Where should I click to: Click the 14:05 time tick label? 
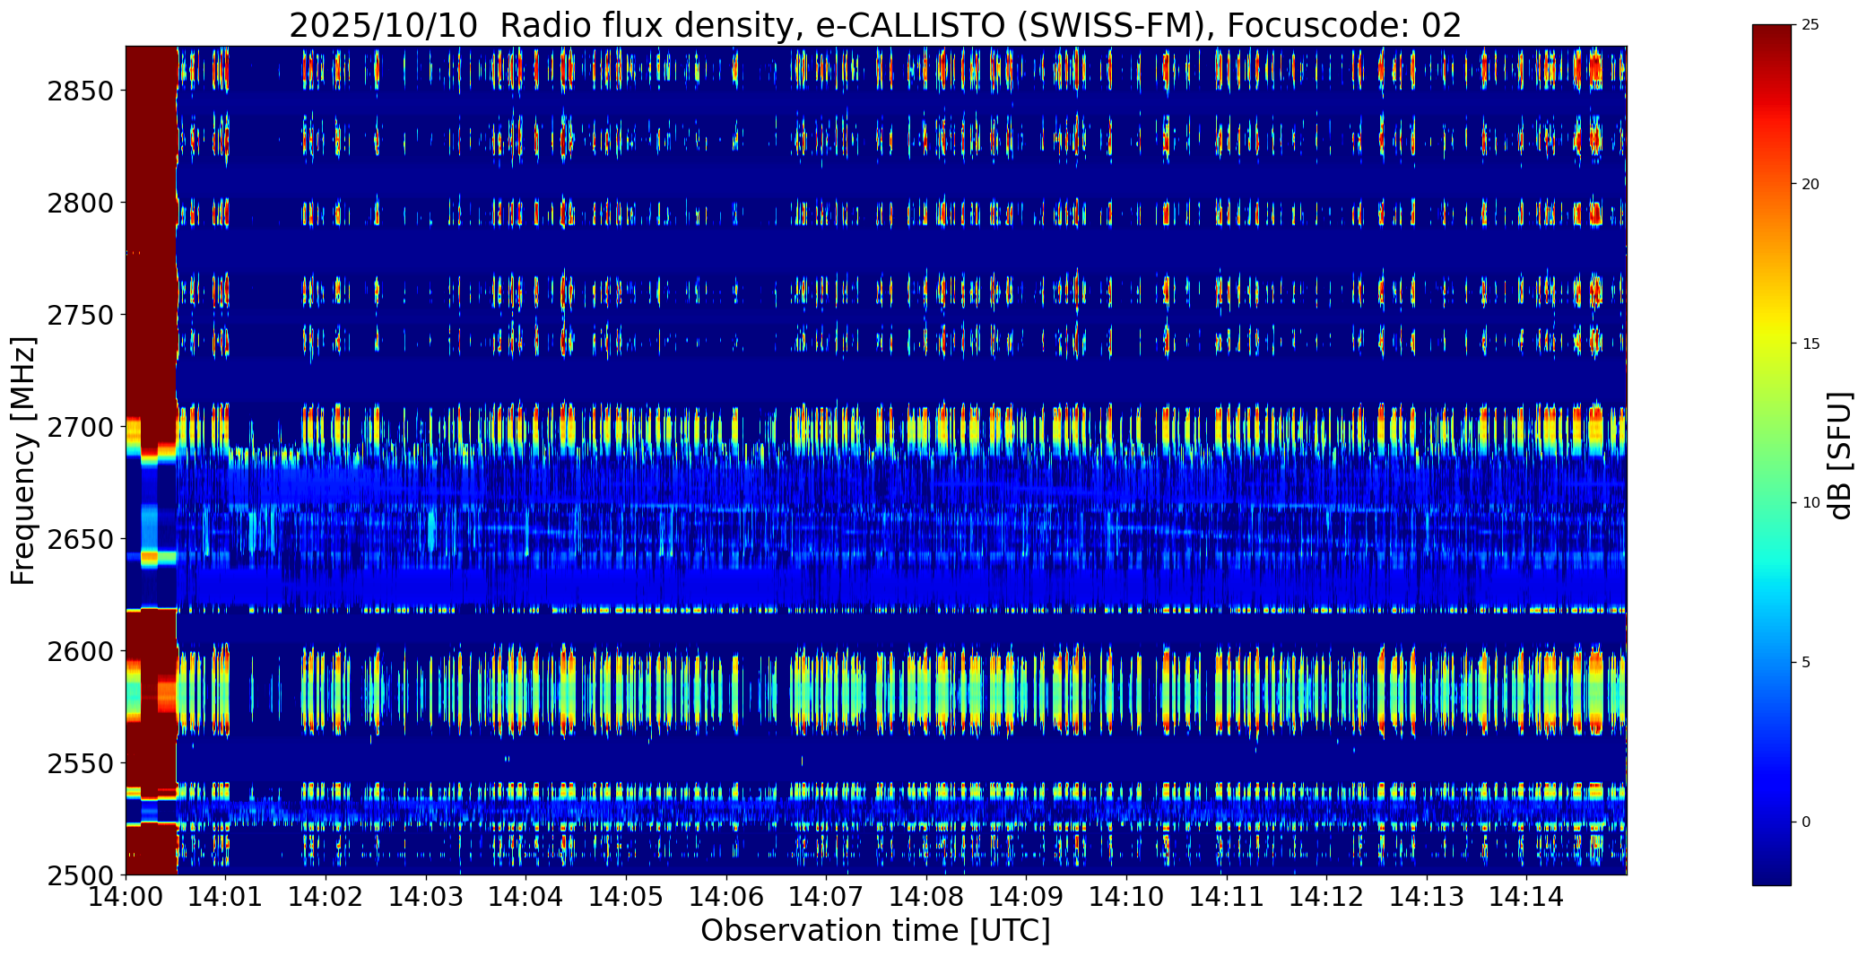tap(626, 896)
